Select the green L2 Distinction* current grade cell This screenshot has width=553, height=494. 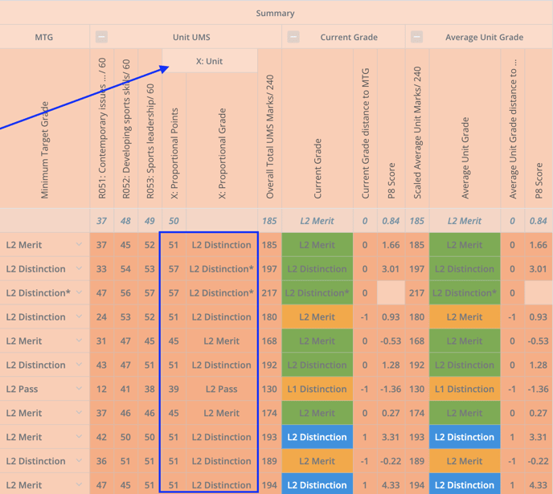(317, 292)
